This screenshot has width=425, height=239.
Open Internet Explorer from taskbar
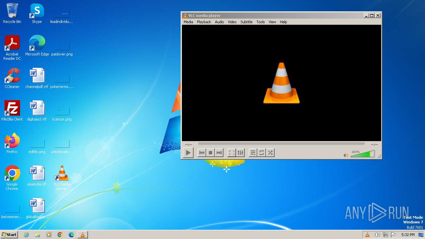26,235
